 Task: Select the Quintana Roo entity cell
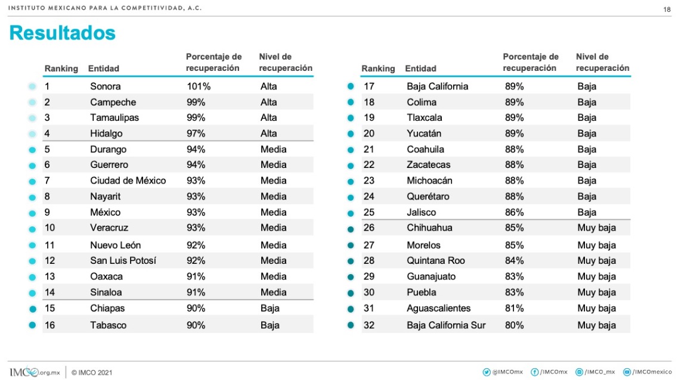pyautogui.click(x=435, y=260)
